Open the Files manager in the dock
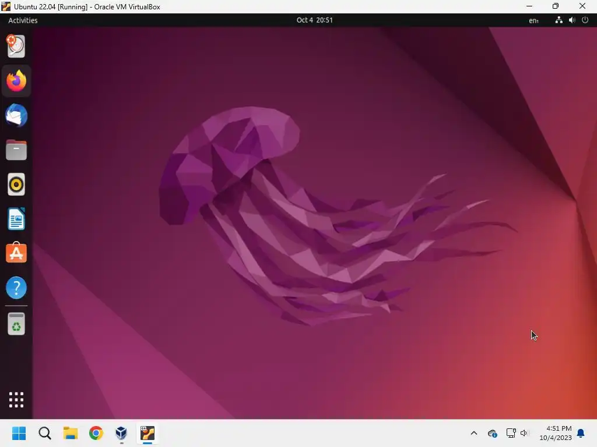 (16, 150)
